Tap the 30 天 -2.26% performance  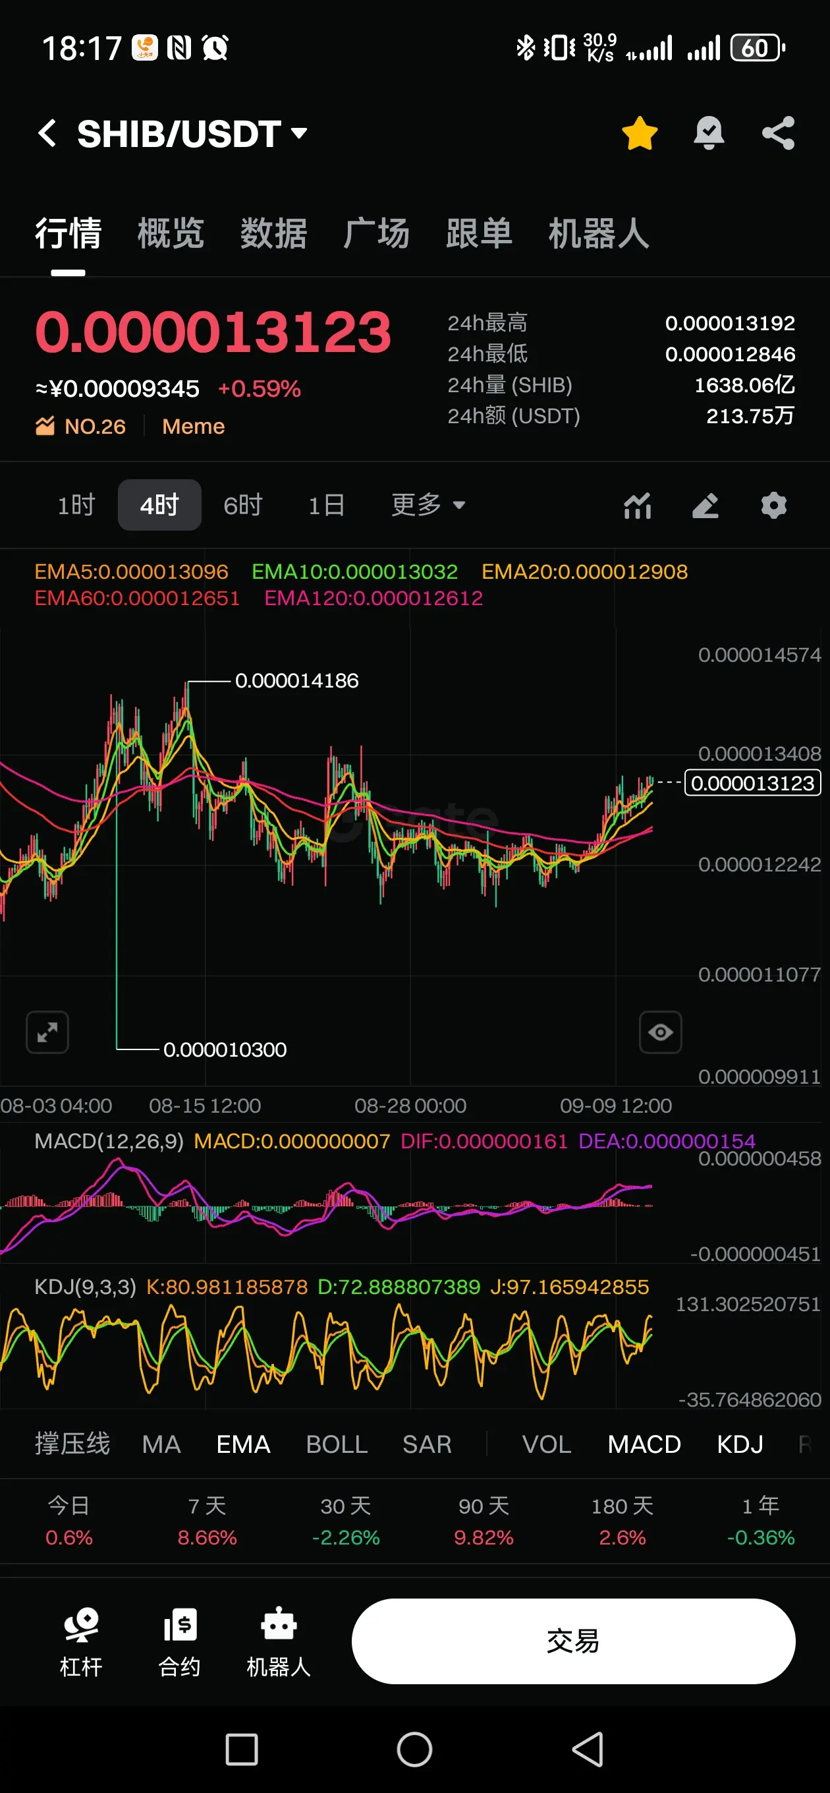point(346,1521)
